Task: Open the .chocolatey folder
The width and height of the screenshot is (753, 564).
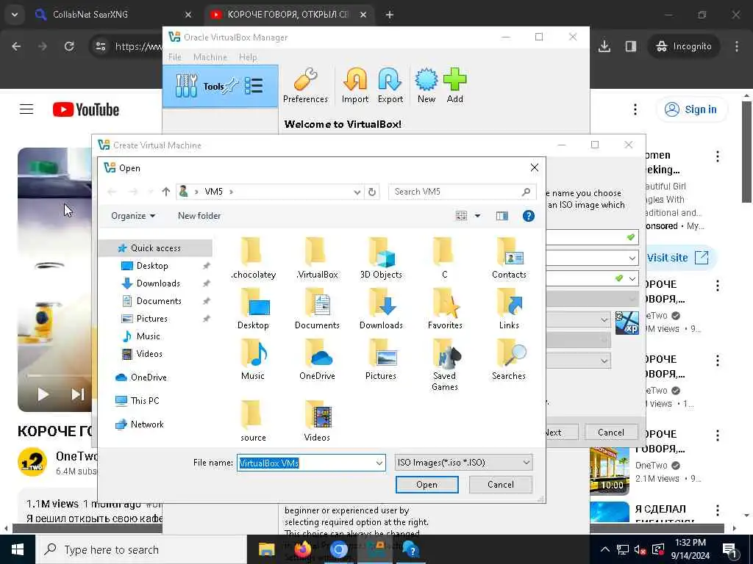Action: (x=253, y=258)
